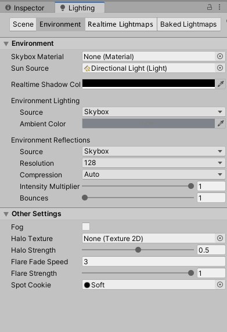The width and height of the screenshot is (227, 332).
Task: Open the Environment Lighting Source dropdown
Action: coord(154,112)
